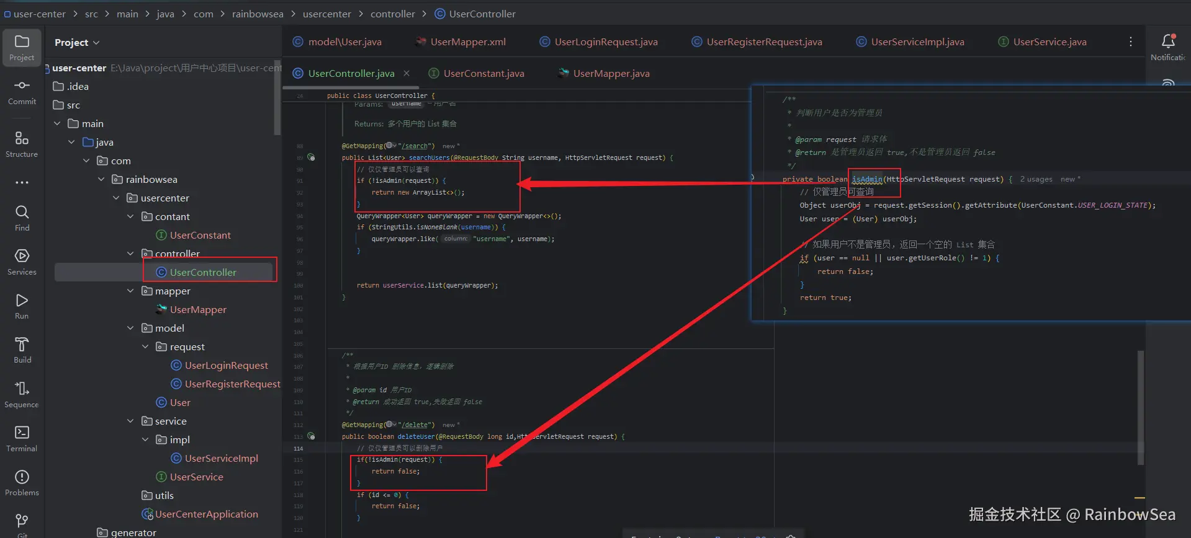Screen dimensions: 1191x538
Task: Click the Run sidebar icon
Action: tap(22, 306)
